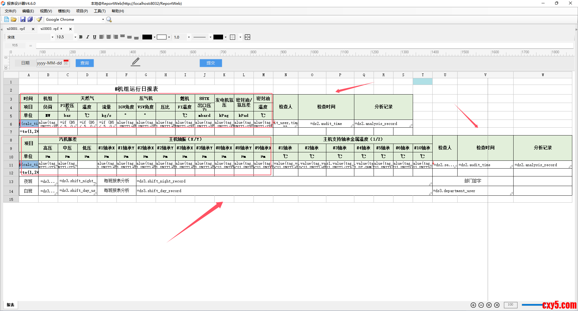Open the Google Chrome browser dropdown
Screen dimensions: 578x311
point(103,19)
